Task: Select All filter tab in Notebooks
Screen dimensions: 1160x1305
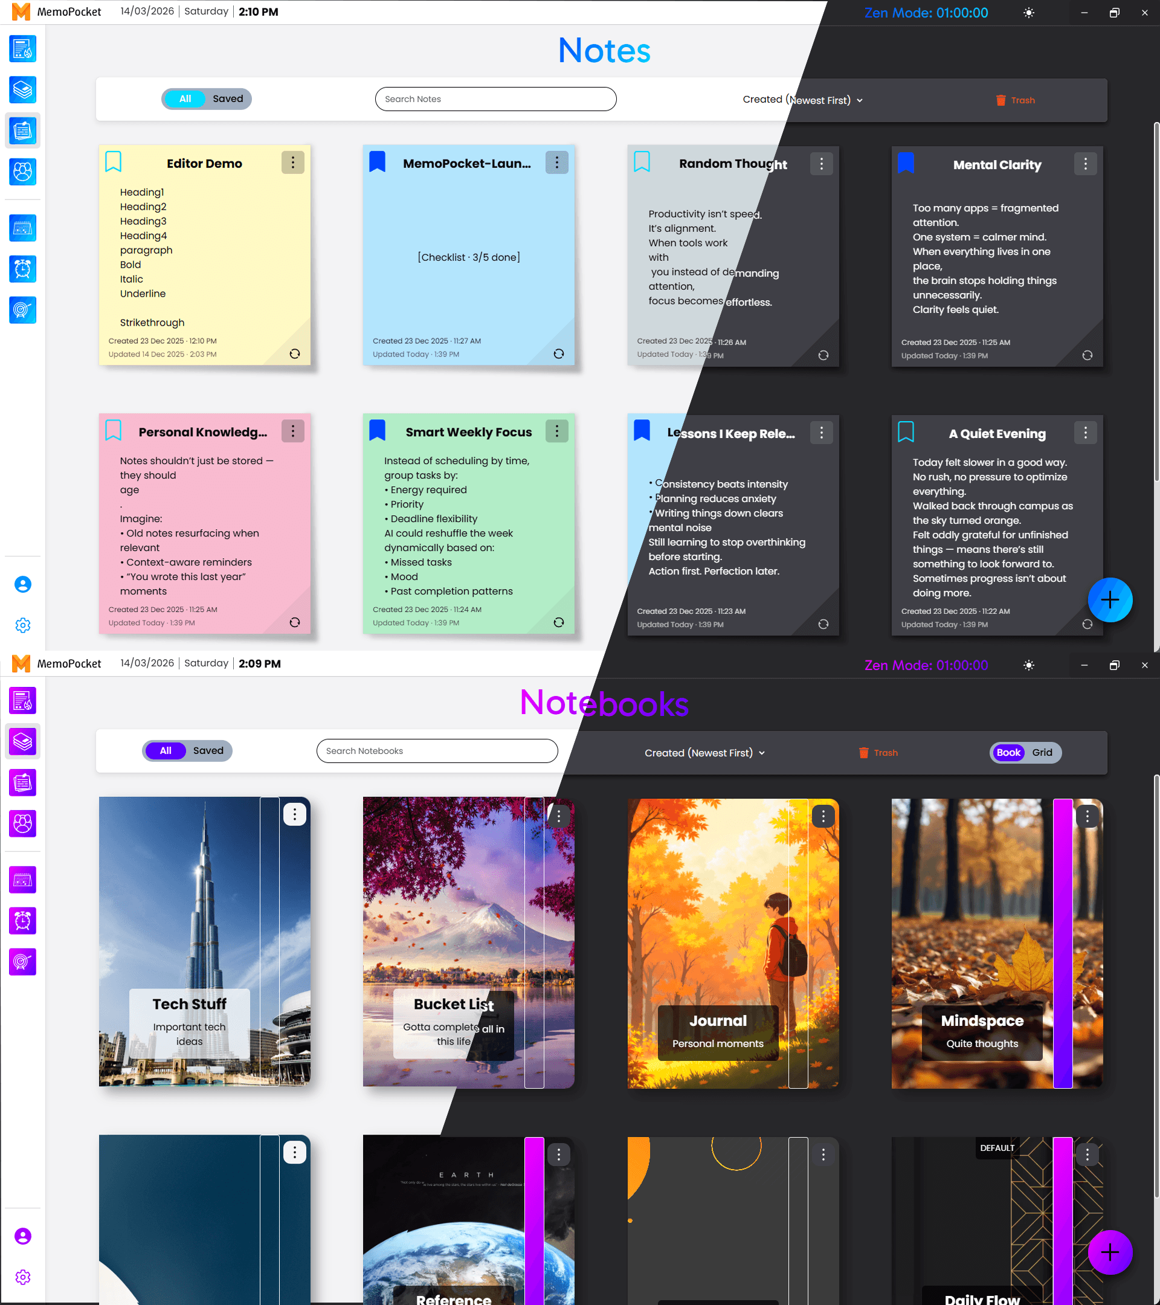Action: coord(166,751)
